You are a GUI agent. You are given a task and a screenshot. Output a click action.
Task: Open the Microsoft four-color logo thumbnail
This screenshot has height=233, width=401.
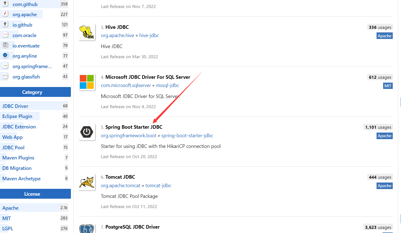tap(87, 82)
